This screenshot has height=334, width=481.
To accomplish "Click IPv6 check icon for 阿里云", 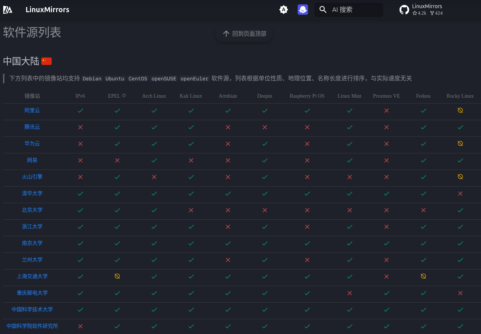I will (x=80, y=111).
